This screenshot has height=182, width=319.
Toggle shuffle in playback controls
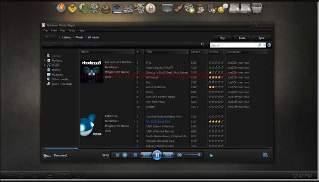[x=118, y=155]
